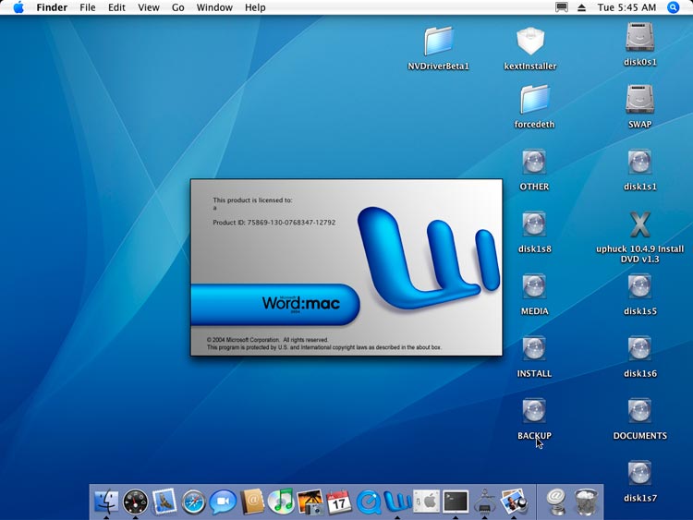Open Terminal from the Dock

456,502
